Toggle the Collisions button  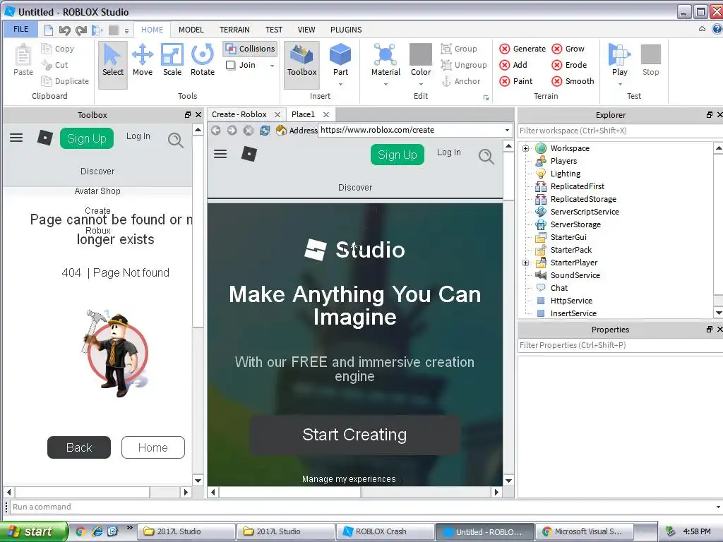tap(251, 49)
